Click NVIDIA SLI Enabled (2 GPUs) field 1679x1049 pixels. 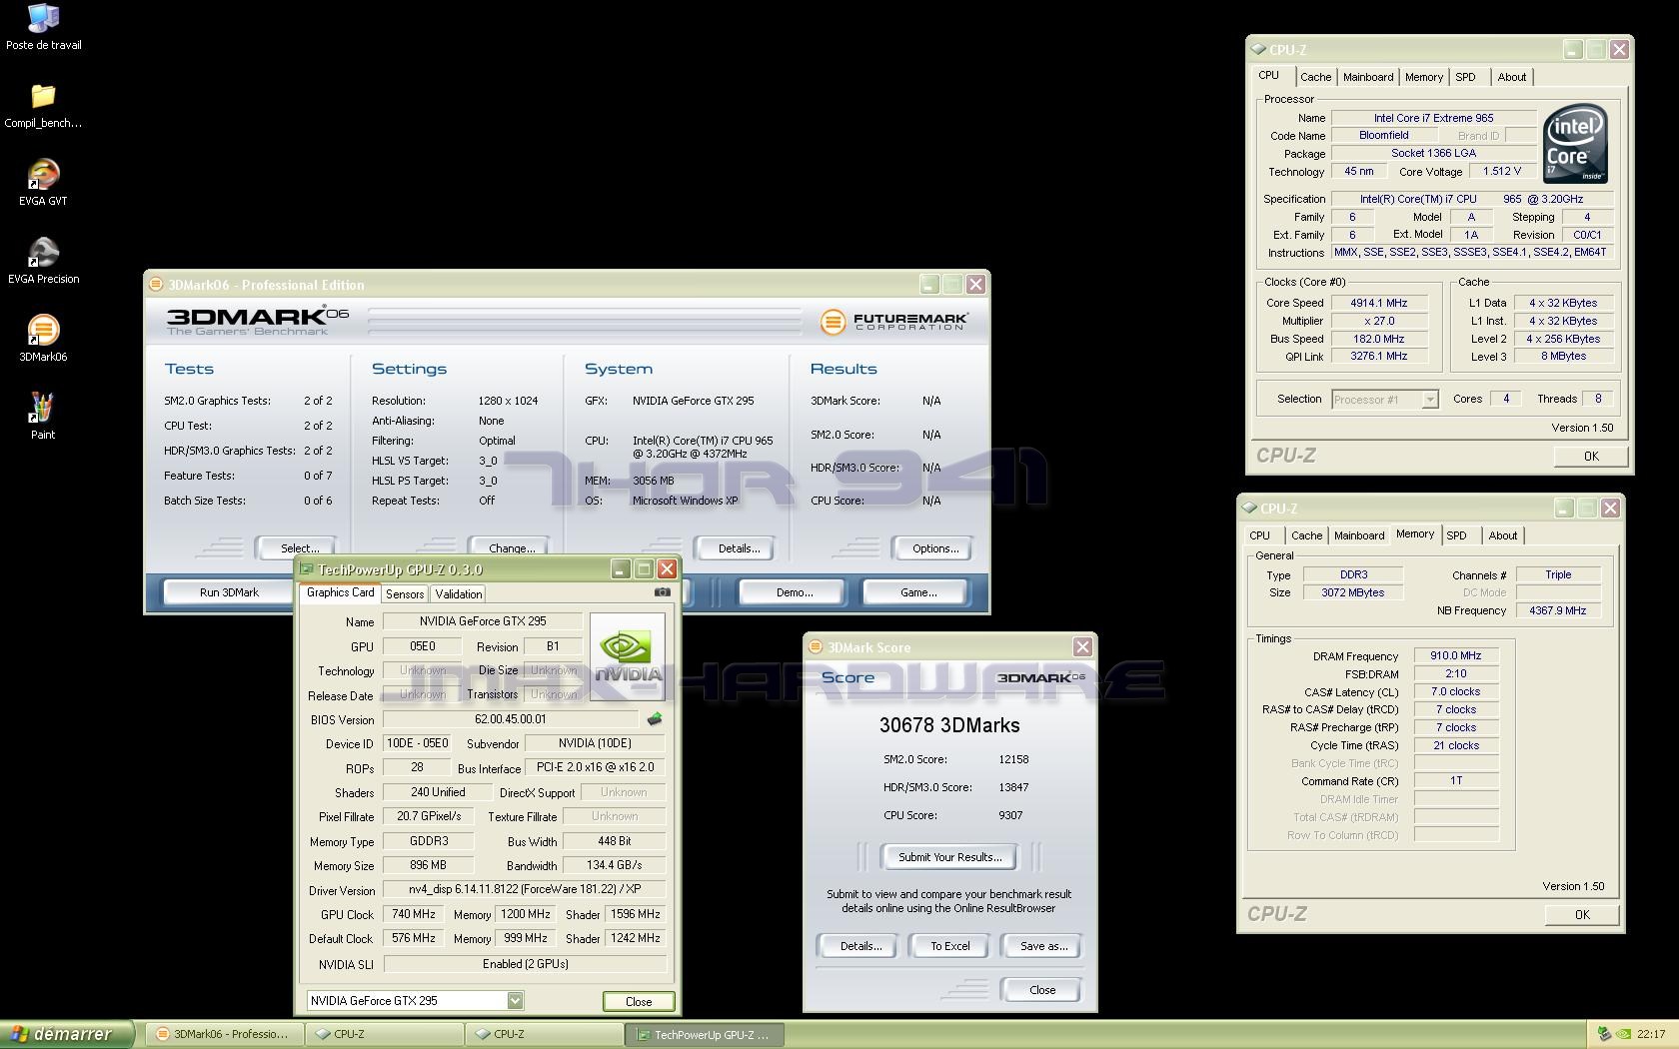pos(525,964)
